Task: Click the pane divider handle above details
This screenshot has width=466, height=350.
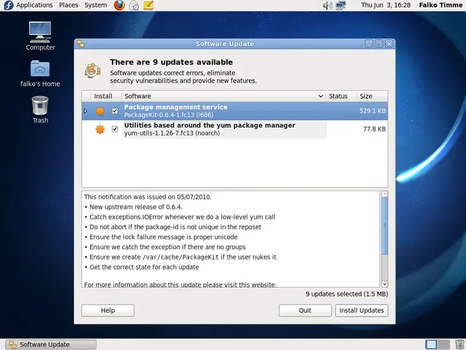Action: point(235,189)
